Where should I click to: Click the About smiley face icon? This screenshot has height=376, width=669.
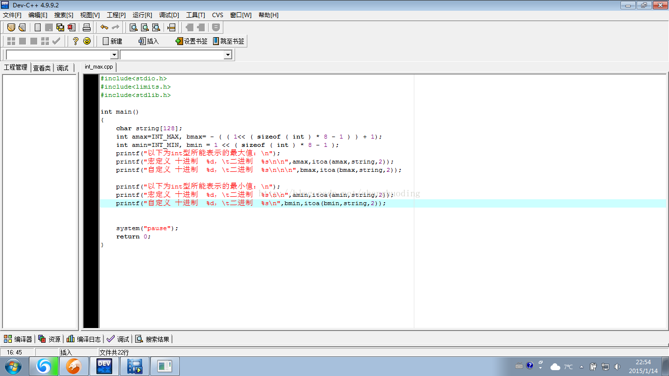click(87, 41)
